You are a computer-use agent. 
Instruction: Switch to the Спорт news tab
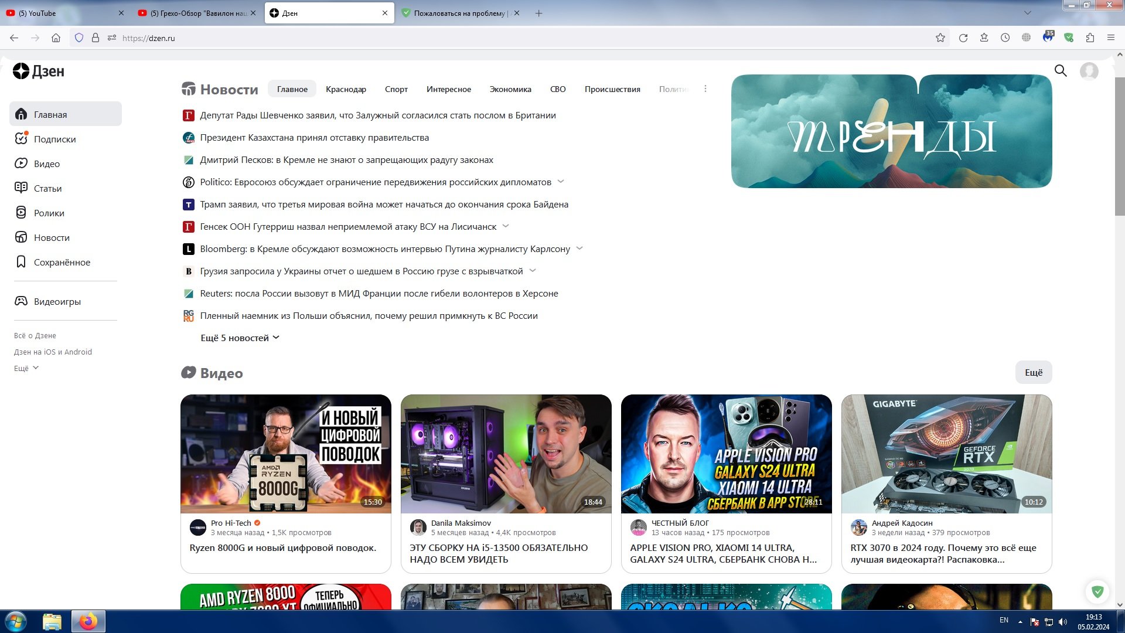[x=396, y=89]
